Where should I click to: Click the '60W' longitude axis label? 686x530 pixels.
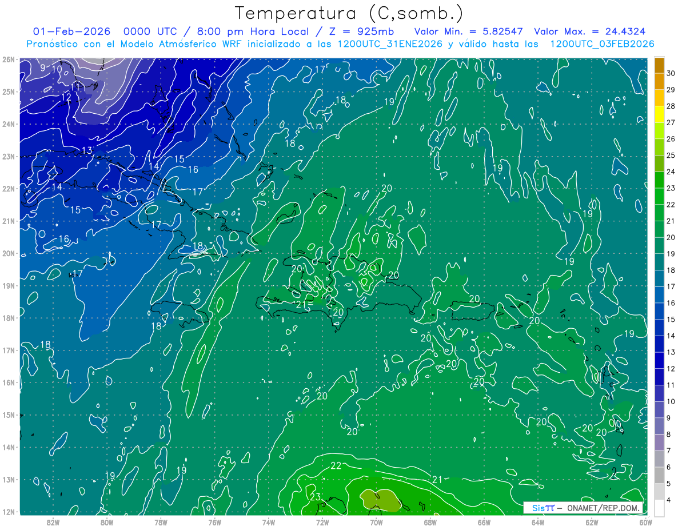(x=646, y=521)
